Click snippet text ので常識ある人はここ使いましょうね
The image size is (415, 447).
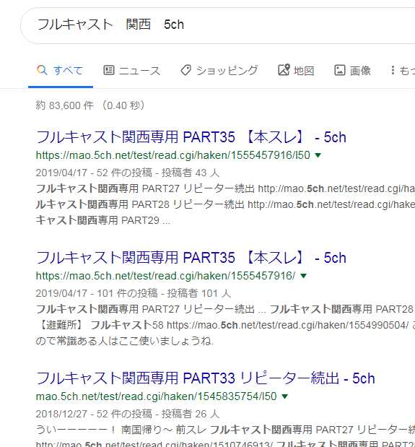coord(124,341)
